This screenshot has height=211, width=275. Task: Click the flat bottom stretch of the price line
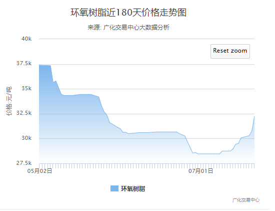208,154
